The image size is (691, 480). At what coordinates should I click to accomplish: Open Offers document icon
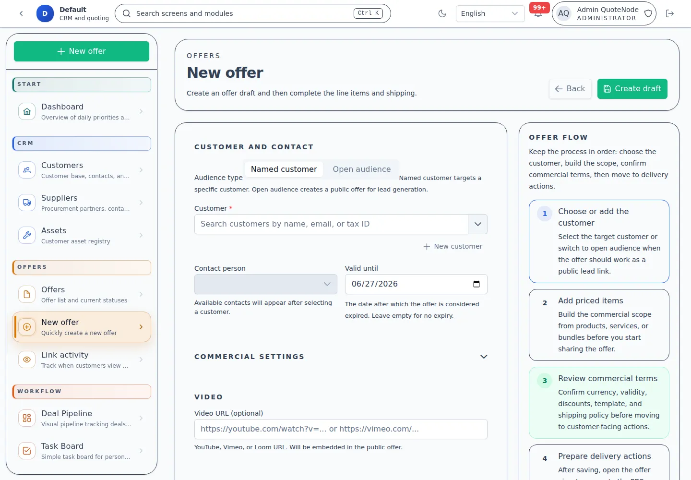(27, 294)
